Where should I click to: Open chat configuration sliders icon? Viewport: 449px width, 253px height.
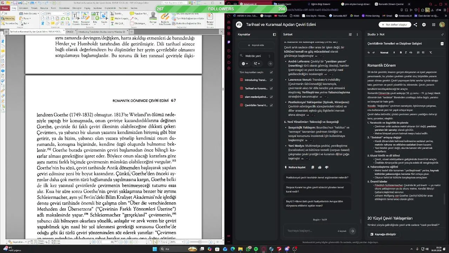pos(350,34)
